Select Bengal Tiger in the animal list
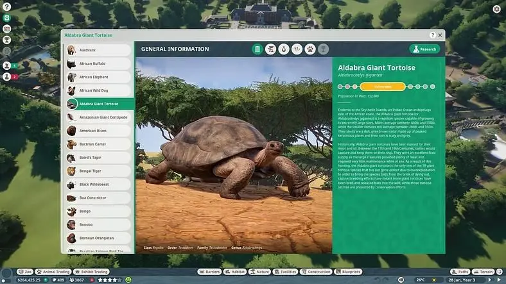The width and height of the screenshot is (506, 284). pos(99,171)
